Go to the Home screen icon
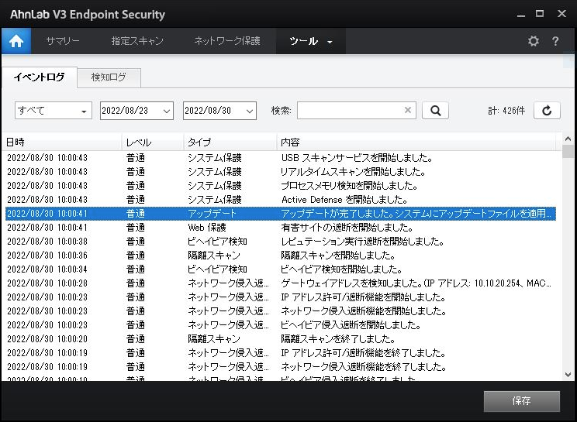577x422 pixels. click(x=16, y=41)
